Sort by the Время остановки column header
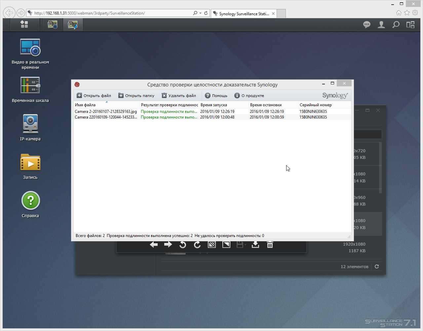The width and height of the screenshot is (423, 331). click(x=273, y=105)
